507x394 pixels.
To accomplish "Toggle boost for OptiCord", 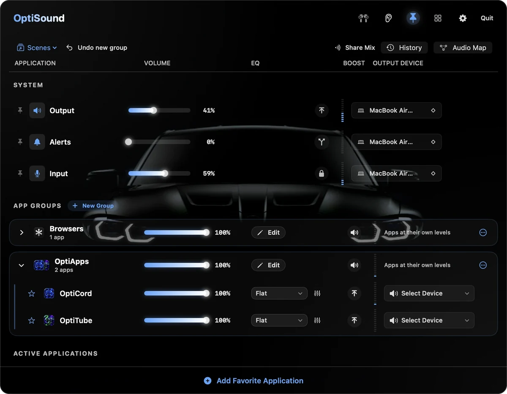I will (x=354, y=293).
